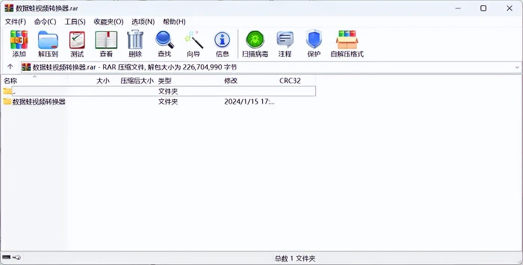Image resolution: width=523 pixels, height=265 pixels.
Task: Open the Help 帮助(H) menu
Action: click(x=174, y=22)
